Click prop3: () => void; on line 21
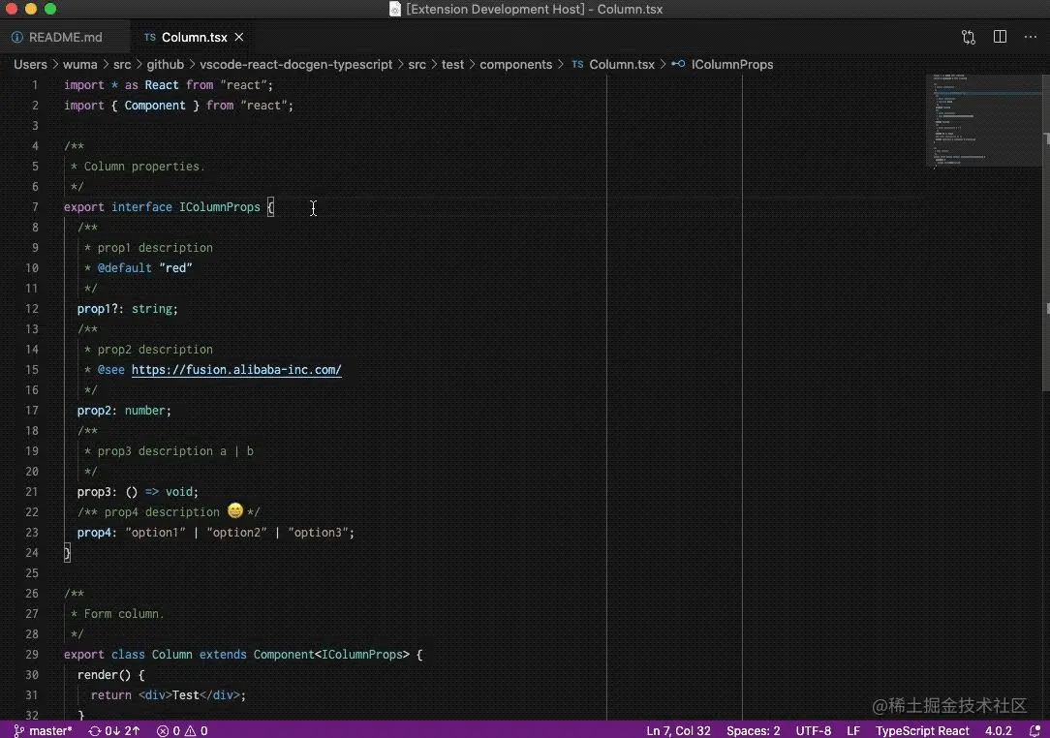 (x=138, y=492)
